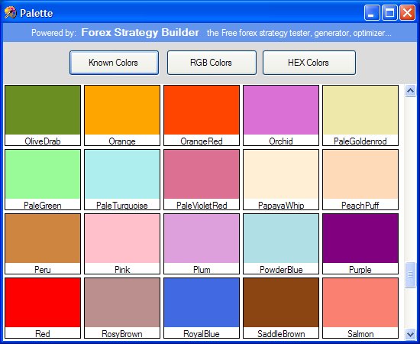Image resolution: width=420 pixels, height=344 pixels.
Task: Choose the Plum color swatch
Action: pos(202,244)
